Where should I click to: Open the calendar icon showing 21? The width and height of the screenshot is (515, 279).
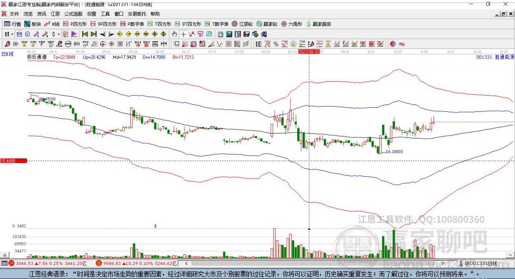coord(220,34)
